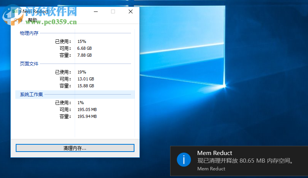The image size is (308, 178).
Task: Click the 清理内存... button
Action: [x=75, y=148]
